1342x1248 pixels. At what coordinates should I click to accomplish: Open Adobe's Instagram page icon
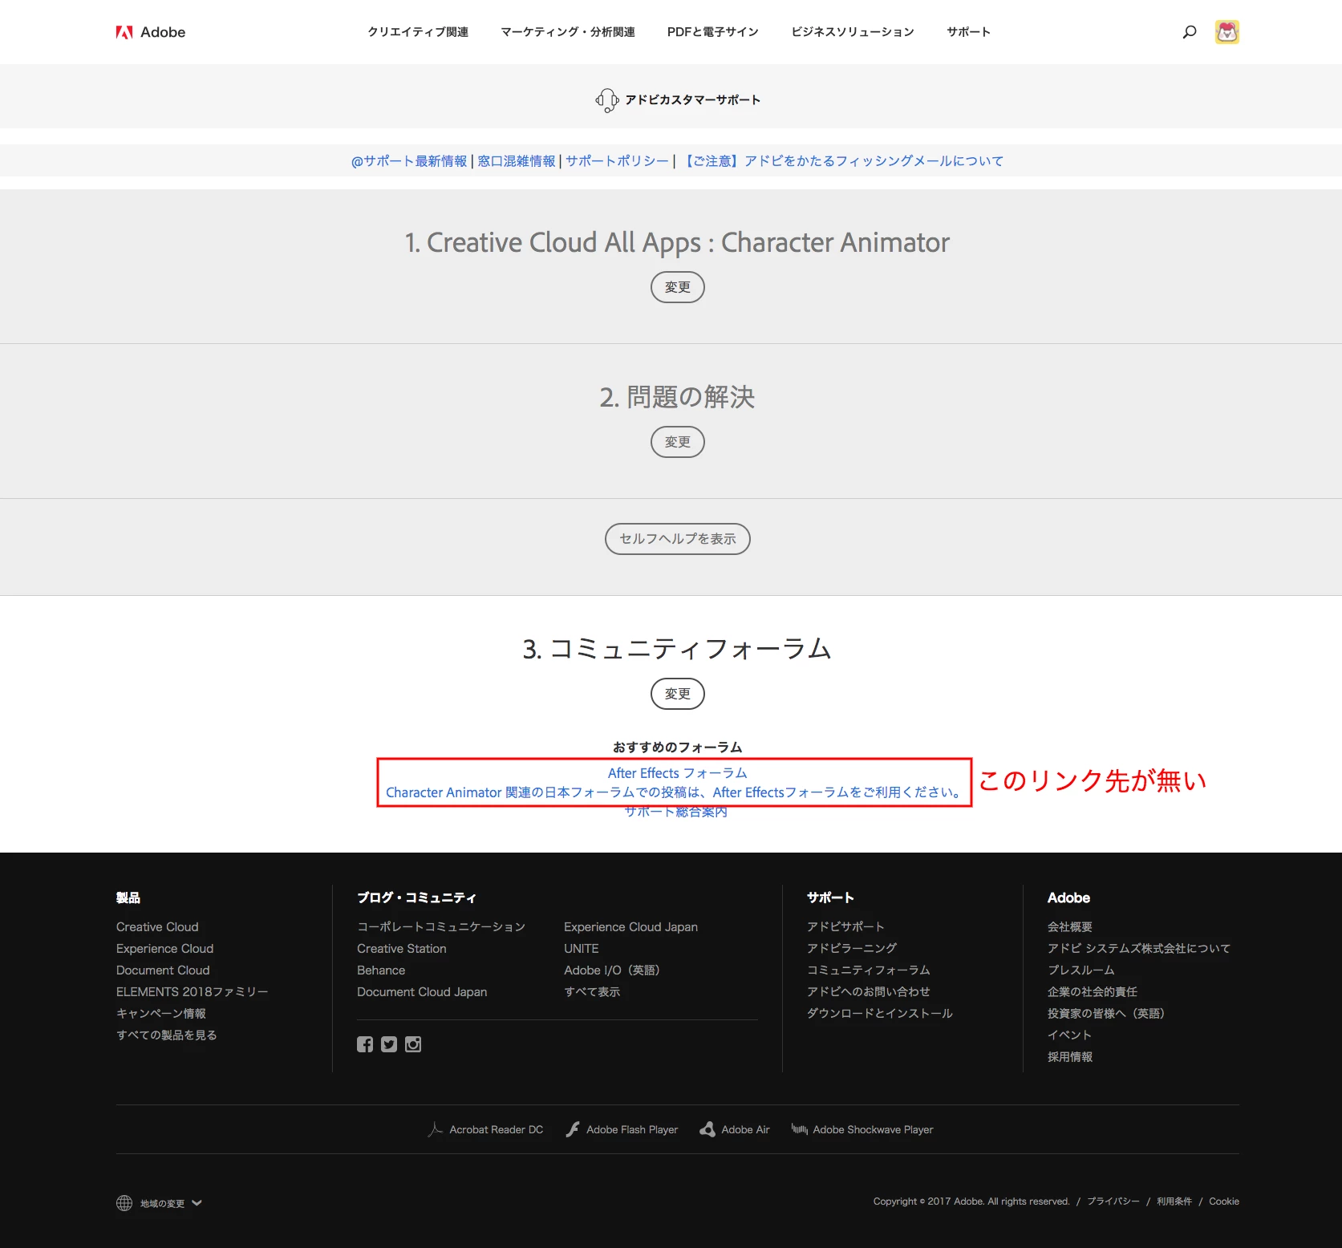coord(413,1044)
